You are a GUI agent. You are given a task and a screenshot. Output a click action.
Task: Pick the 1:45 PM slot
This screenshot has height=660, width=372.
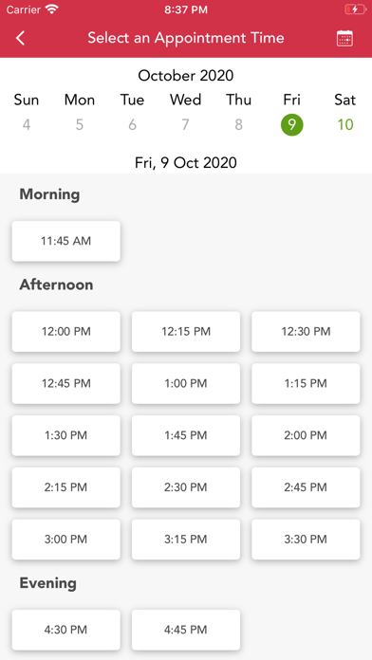186,435
